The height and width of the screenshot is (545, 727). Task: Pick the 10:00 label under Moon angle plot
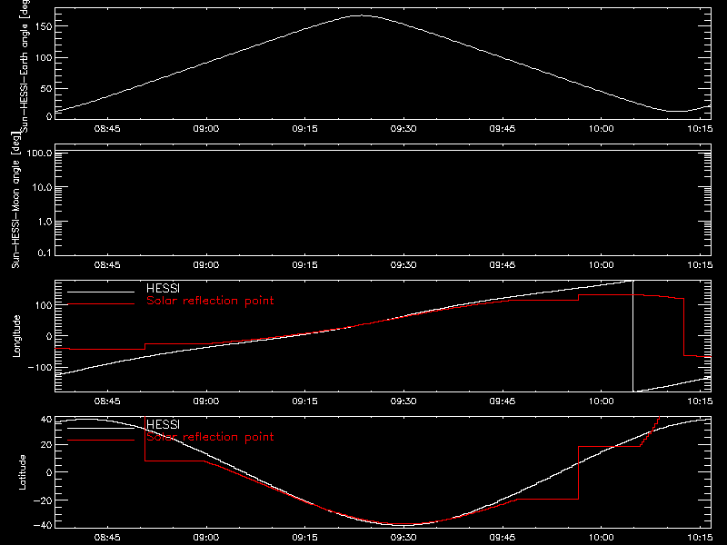pos(601,265)
